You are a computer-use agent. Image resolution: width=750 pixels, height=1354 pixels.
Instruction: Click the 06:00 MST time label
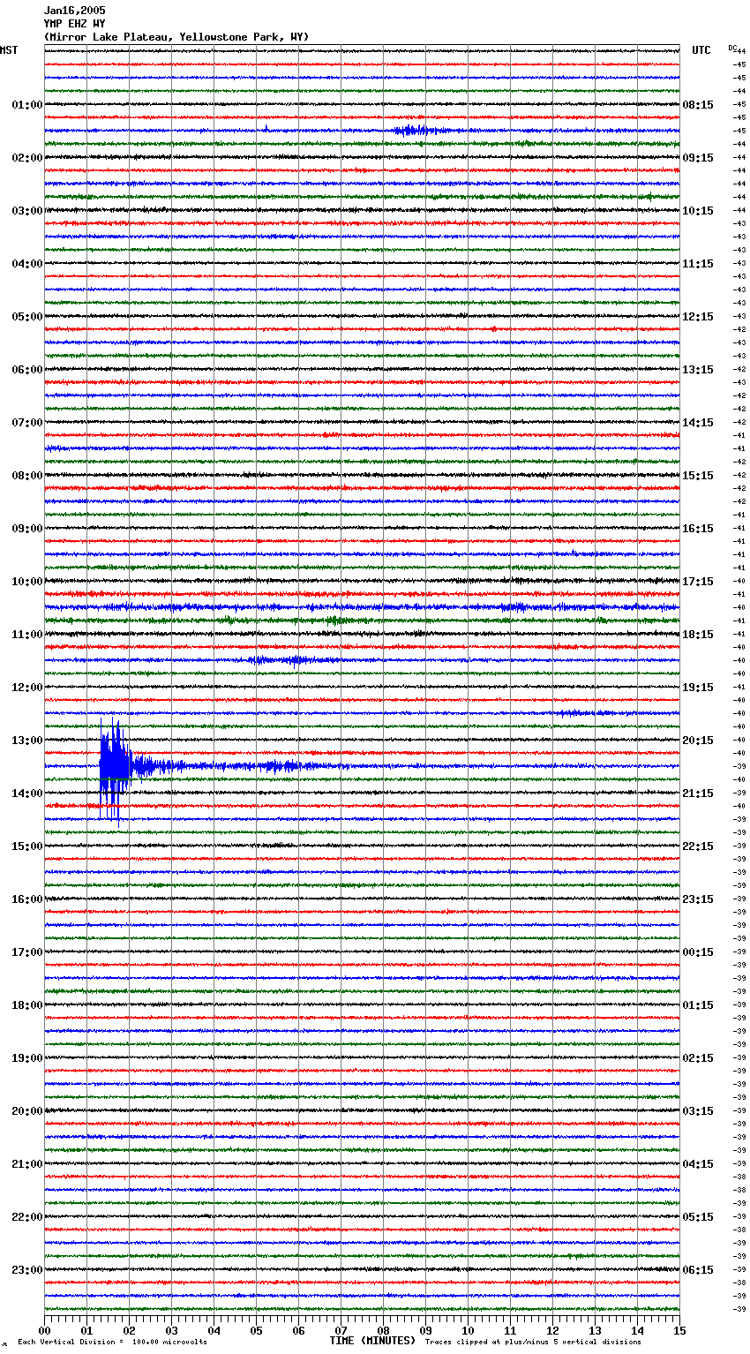[27, 370]
